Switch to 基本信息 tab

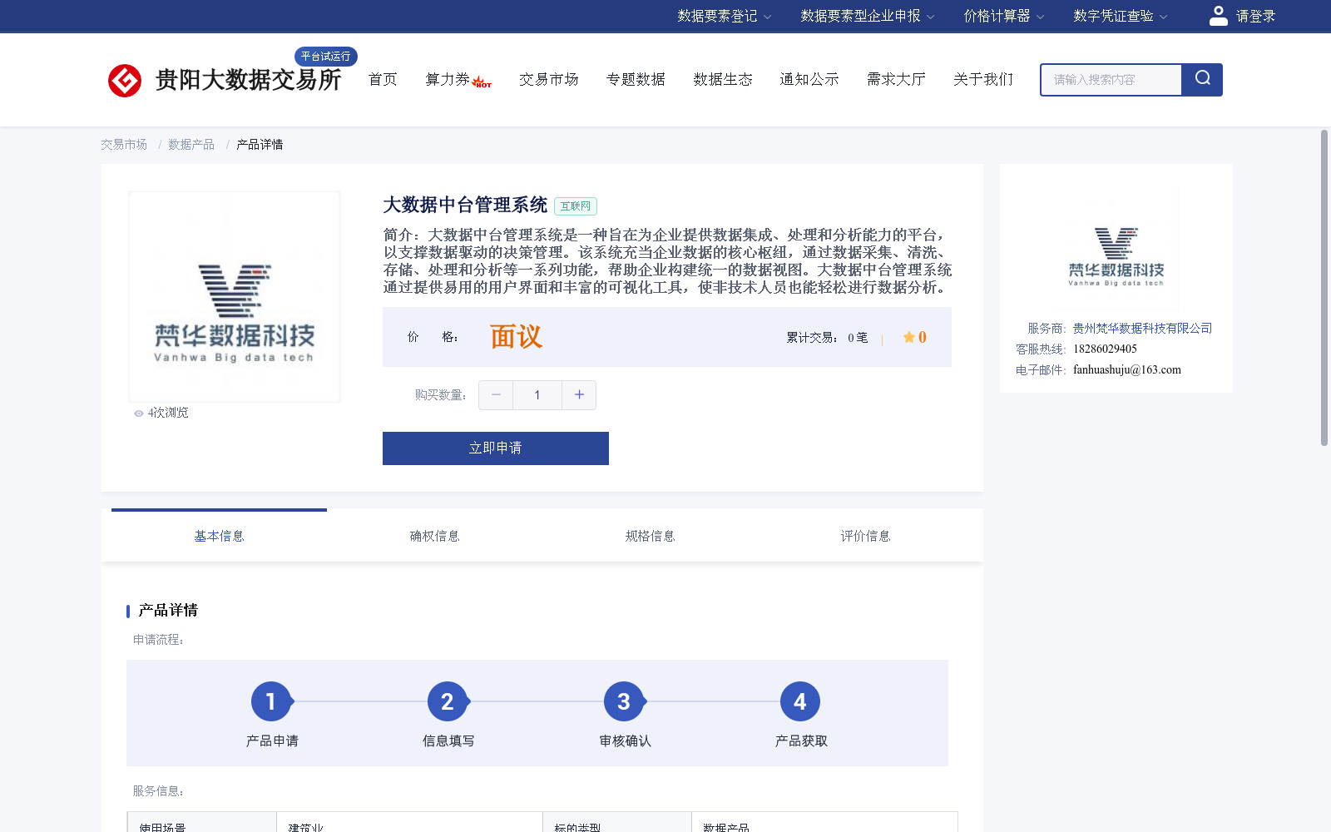point(219,536)
